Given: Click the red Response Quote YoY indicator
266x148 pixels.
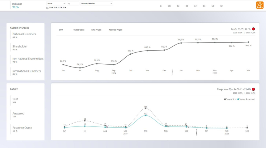Looking at the screenshot, I should (253, 89).
